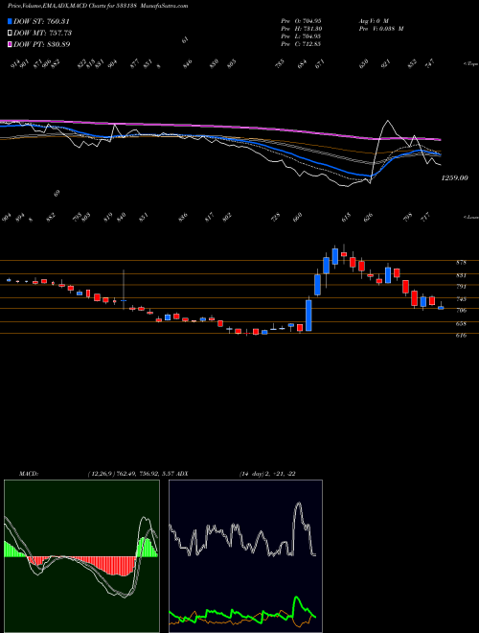
Task: Click the 791 price axis level
Action: click(x=461, y=286)
